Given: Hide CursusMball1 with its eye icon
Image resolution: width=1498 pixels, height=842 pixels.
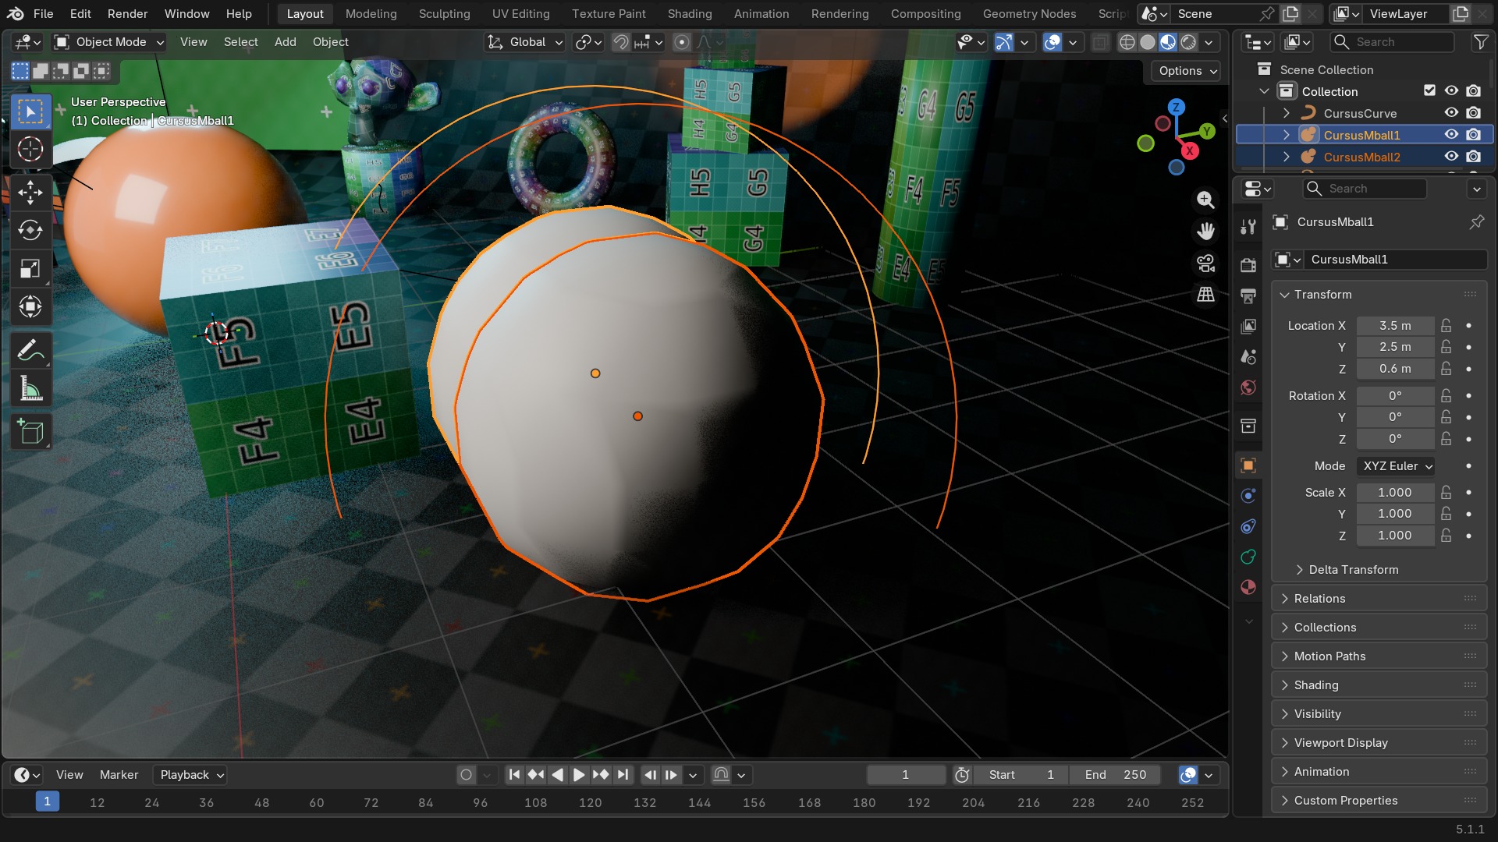Looking at the screenshot, I should tap(1451, 135).
